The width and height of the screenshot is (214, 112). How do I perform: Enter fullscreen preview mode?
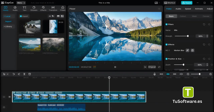coord(159,67)
